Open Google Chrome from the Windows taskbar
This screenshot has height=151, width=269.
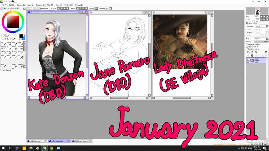point(51,148)
